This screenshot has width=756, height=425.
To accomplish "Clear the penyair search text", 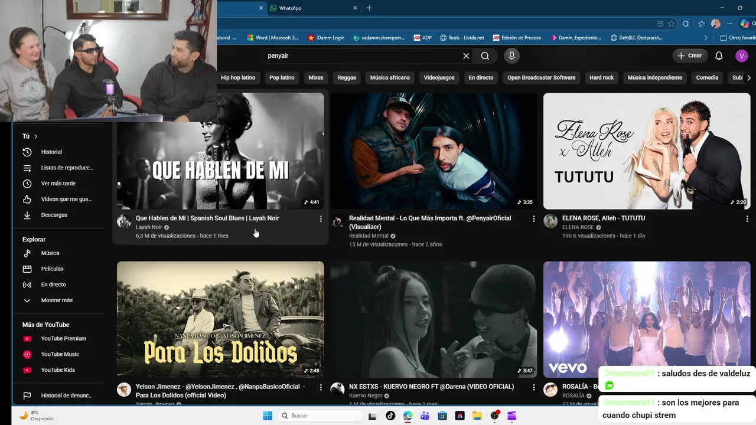I will [x=466, y=55].
